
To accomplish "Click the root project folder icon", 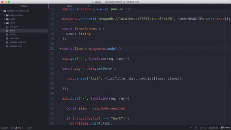I will point(5,11).
